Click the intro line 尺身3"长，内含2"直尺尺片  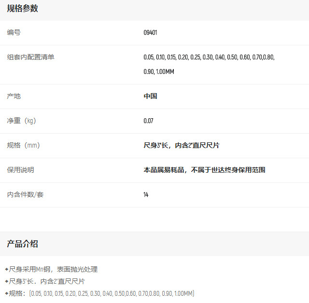click(47, 281)
